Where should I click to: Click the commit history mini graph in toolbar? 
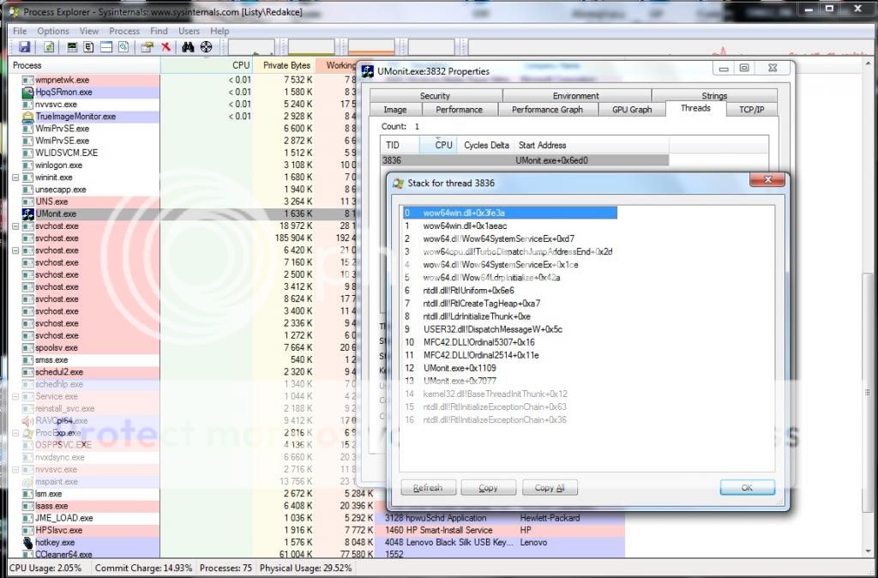click(x=311, y=47)
